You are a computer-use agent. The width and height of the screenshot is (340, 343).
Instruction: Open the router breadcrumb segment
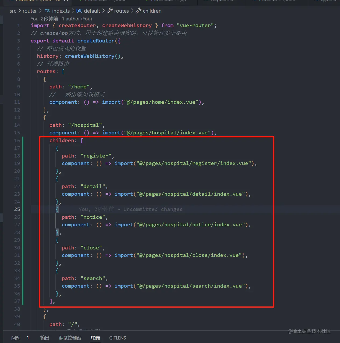tap(30, 11)
